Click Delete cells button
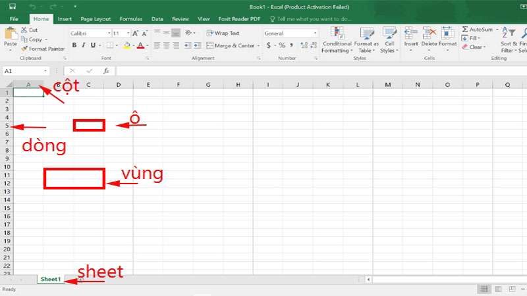This screenshot has width=527, height=296. pos(429,39)
